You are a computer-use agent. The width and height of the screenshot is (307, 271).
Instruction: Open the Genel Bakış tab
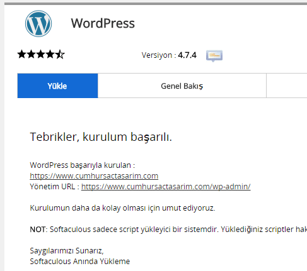pyautogui.click(x=182, y=86)
